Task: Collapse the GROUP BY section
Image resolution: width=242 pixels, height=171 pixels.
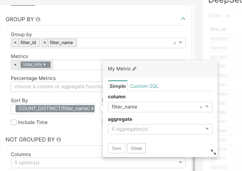Action: pyautogui.click(x=183, y=19)
